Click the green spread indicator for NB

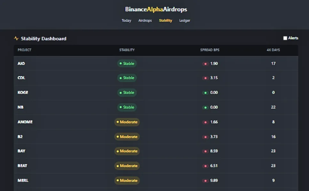pyautogui.click(x=205, y=107)
